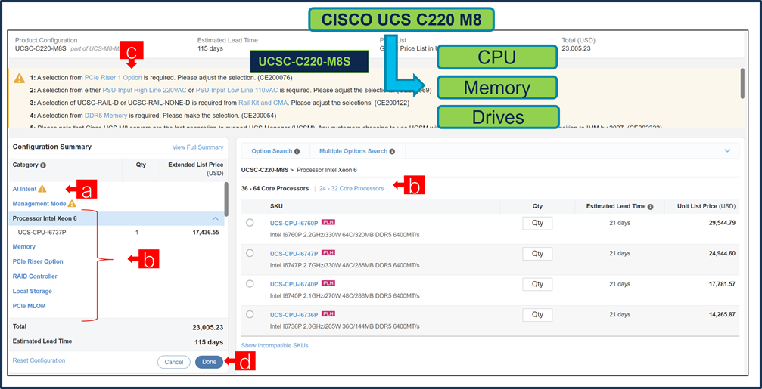The image size is (762, 389).
Task: Click the PLH badge on UCS-CPU-I6740P
Action: tap(328, 283)
